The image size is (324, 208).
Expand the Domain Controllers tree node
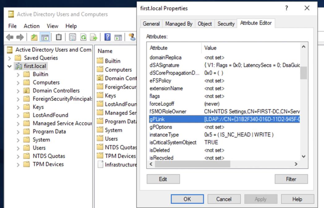pyautogui.click(x=18, y=91)
